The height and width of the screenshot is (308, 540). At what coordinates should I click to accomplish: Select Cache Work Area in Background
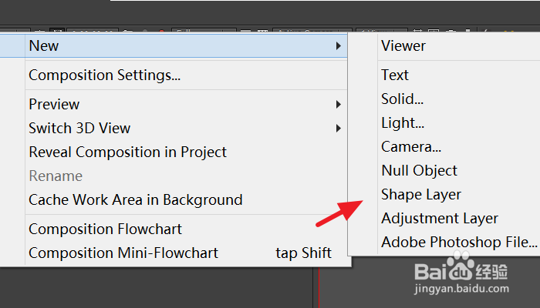[135, 199]
